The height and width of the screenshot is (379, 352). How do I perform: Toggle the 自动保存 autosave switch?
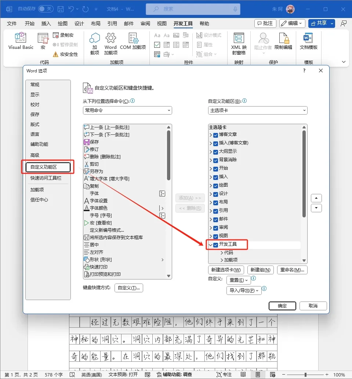(x=46, y=9)
